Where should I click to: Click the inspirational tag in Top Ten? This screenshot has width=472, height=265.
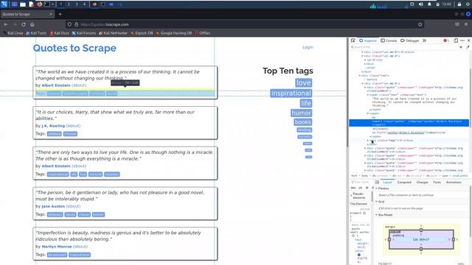pos(291,93)
